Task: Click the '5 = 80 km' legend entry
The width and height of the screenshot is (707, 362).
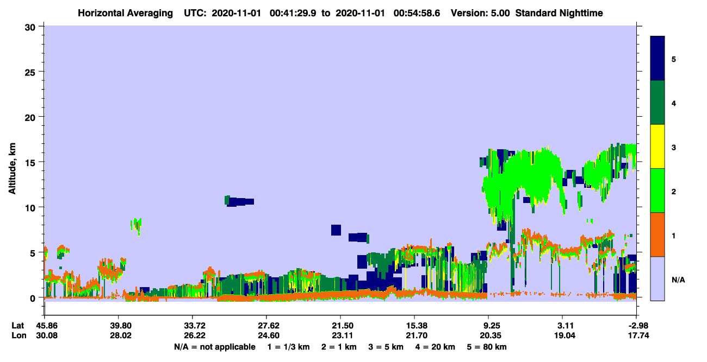Action: click(486, 347)
